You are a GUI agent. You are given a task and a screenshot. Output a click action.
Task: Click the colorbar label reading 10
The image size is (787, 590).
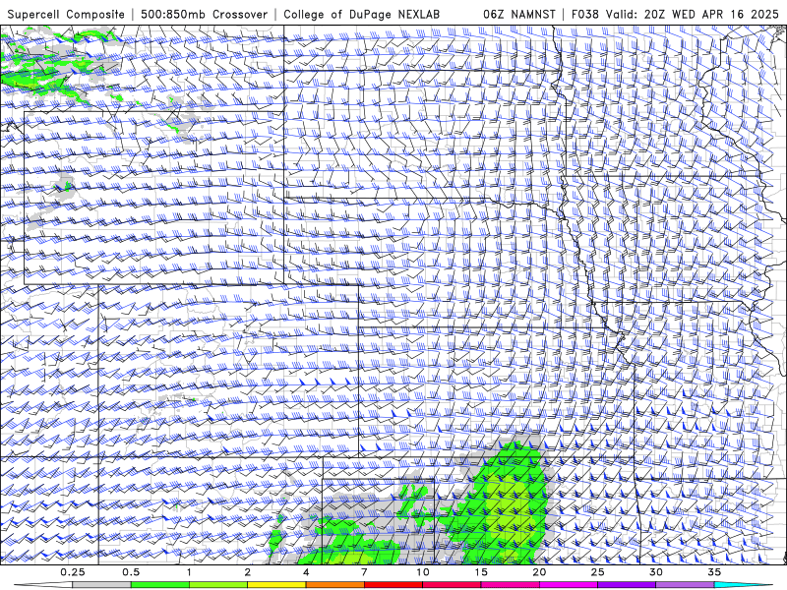coord(423,572)
